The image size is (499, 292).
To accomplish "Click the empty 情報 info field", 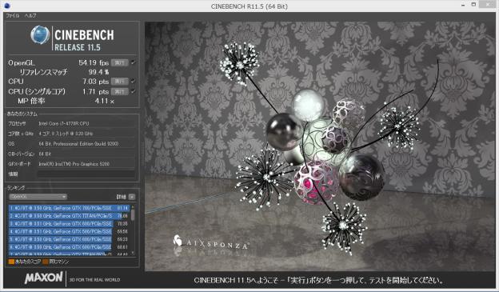I will pyautogui.click(x=86, y=174).
